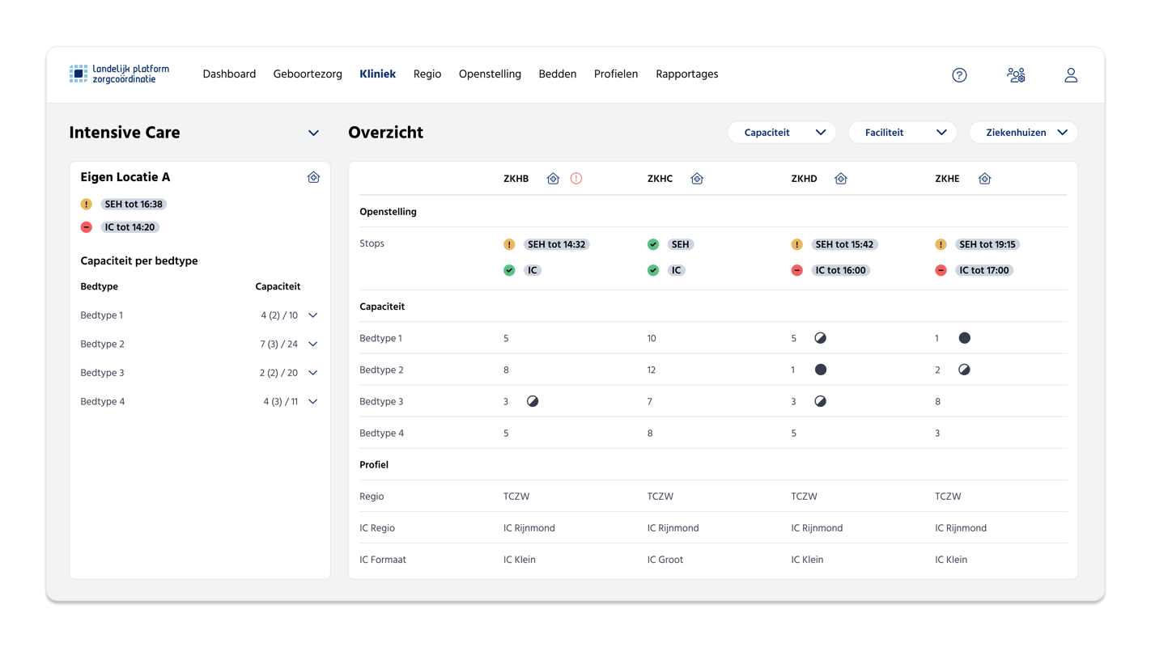The width and height of the screenshot is (1151, 647).
Task: Switch to the Rapportages menu item
Action: (686, 74)
